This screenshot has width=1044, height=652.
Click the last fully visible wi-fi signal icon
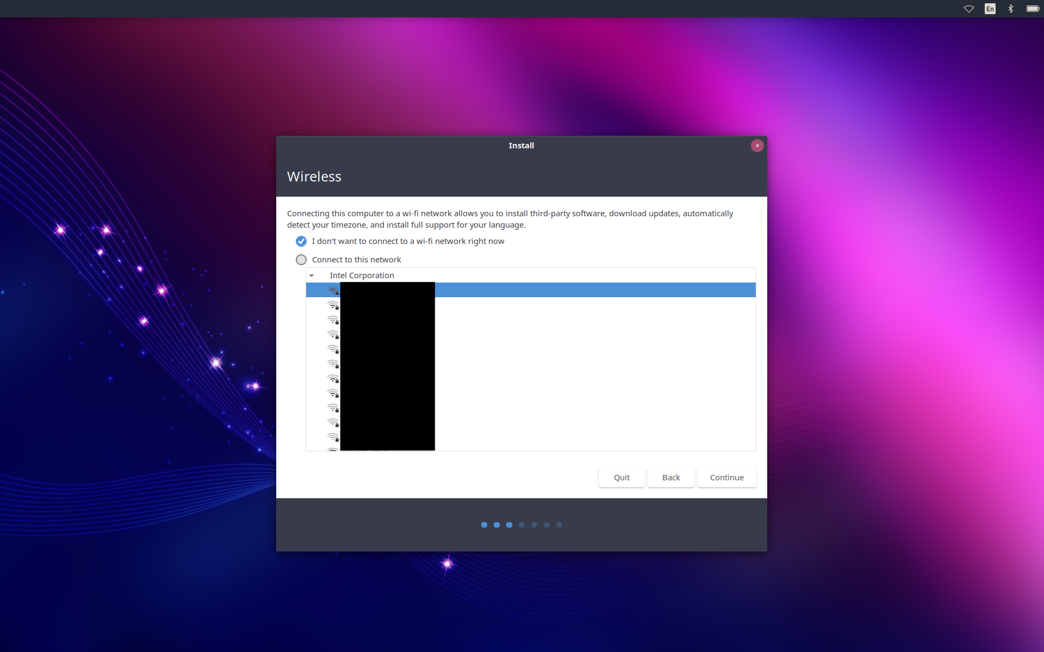point(333,437)
